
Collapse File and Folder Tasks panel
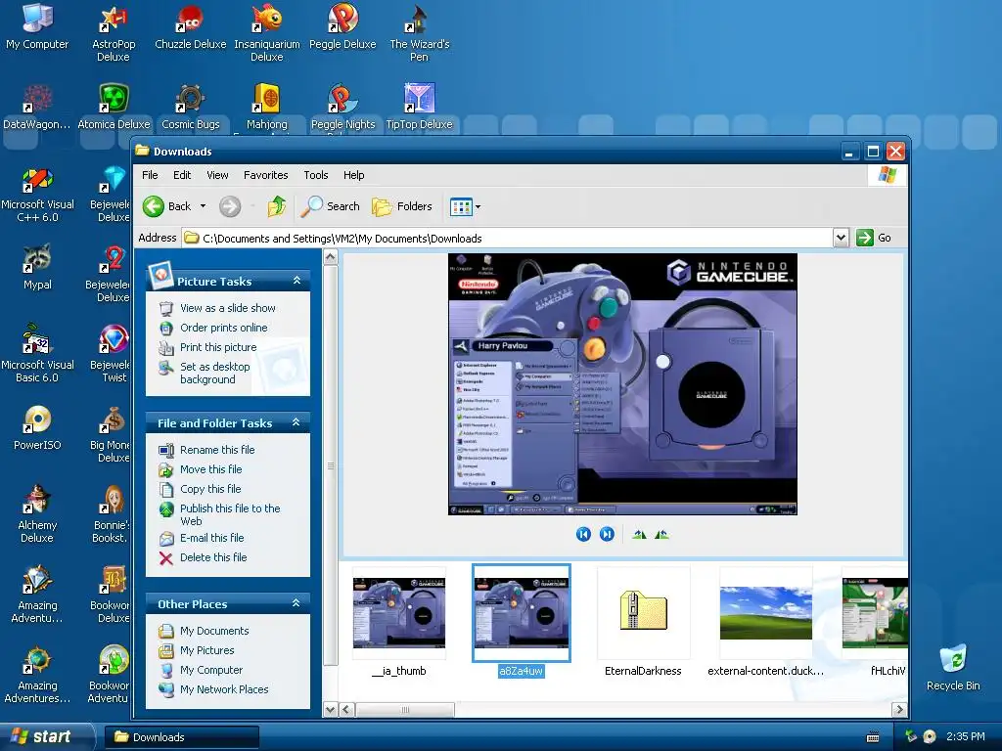coord(296,422)
